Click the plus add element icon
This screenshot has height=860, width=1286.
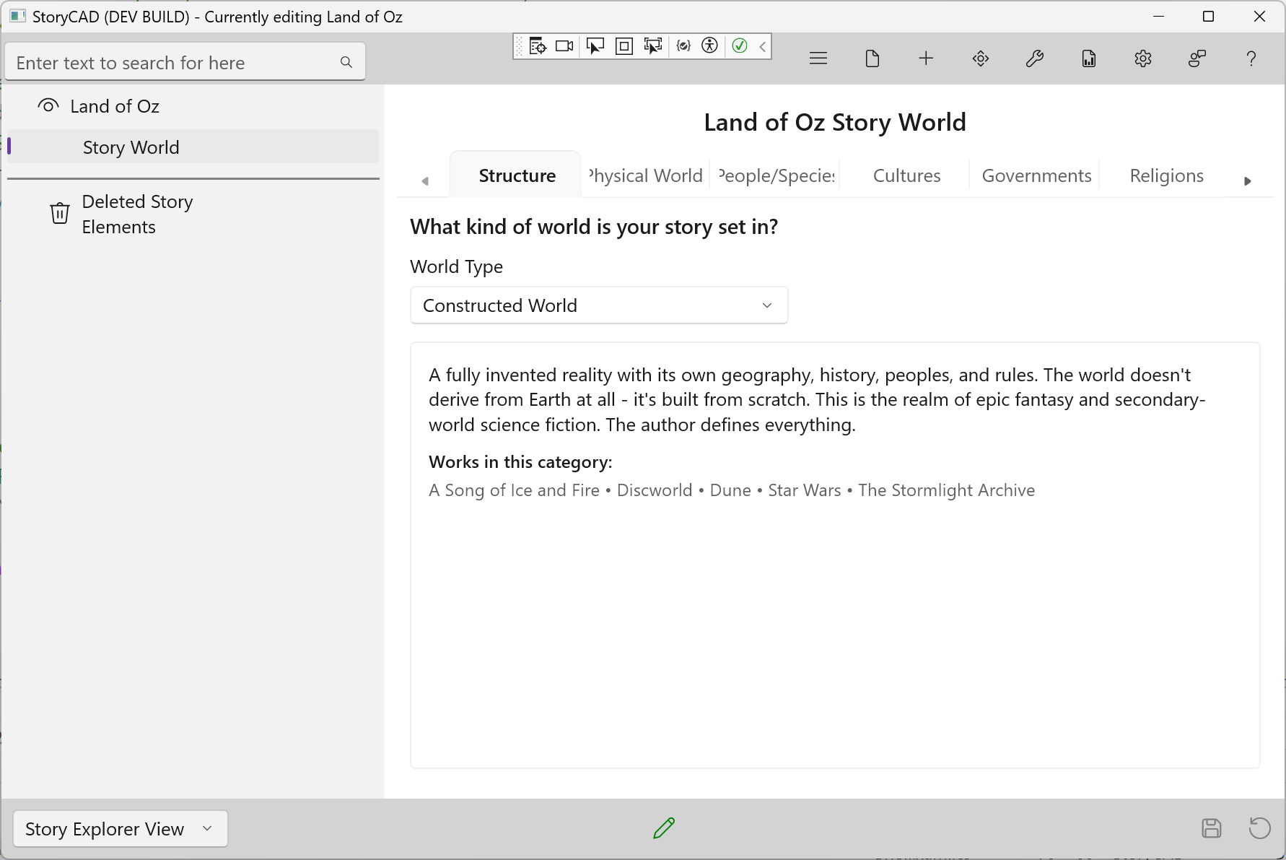(x=926, y=58)
